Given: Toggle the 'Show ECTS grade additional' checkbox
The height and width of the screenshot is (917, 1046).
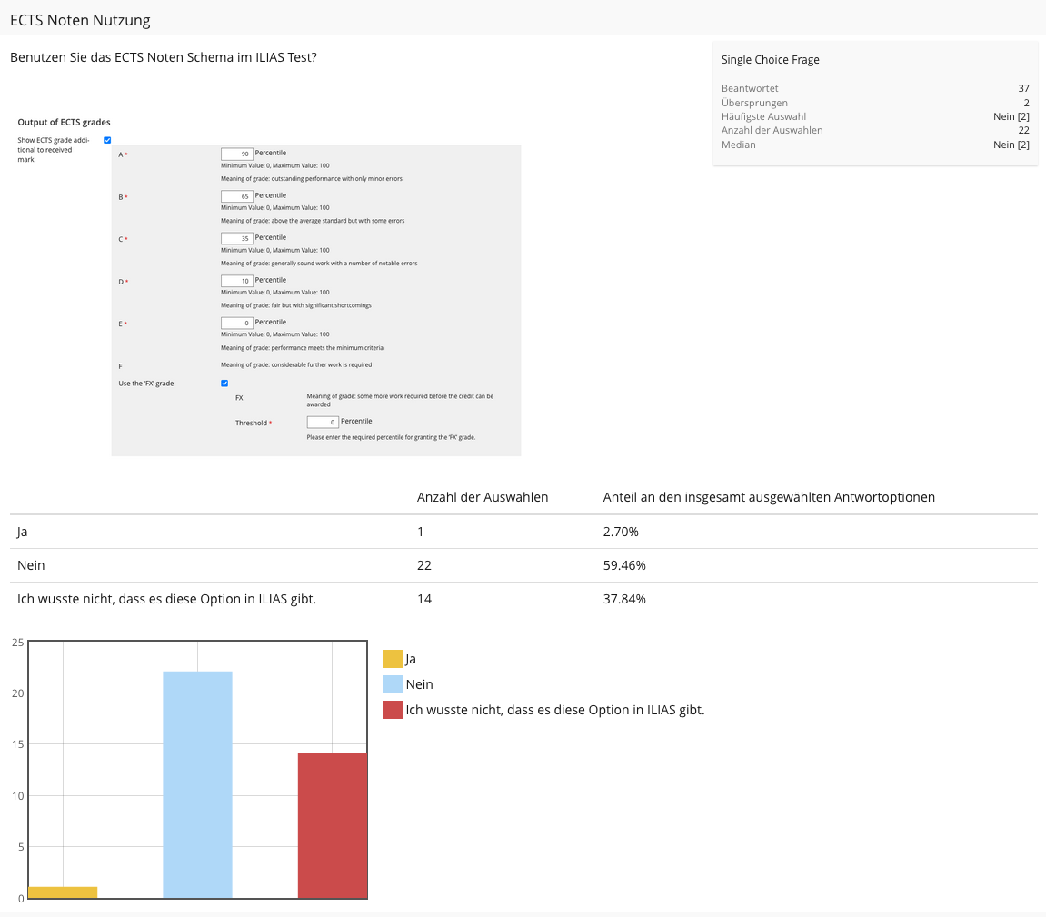Looking at the screenshot, I should (x=107, y=140).
